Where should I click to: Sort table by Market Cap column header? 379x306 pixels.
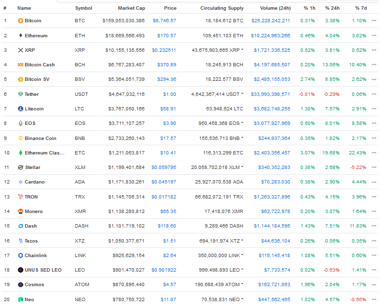[x=131, y=8]
